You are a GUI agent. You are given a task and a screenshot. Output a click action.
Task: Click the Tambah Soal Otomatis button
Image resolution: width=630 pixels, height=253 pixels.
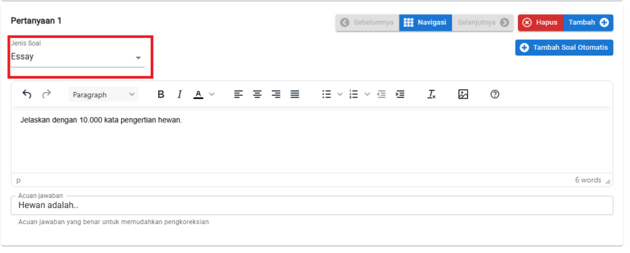[564, 48]
